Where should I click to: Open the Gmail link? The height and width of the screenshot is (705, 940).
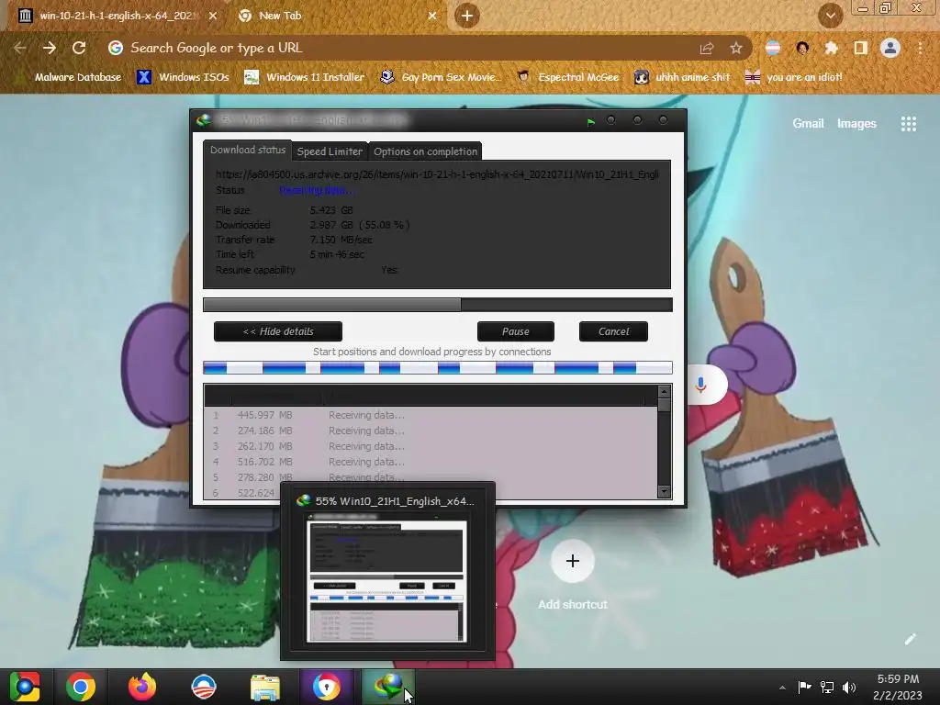(x=808, y=124)
